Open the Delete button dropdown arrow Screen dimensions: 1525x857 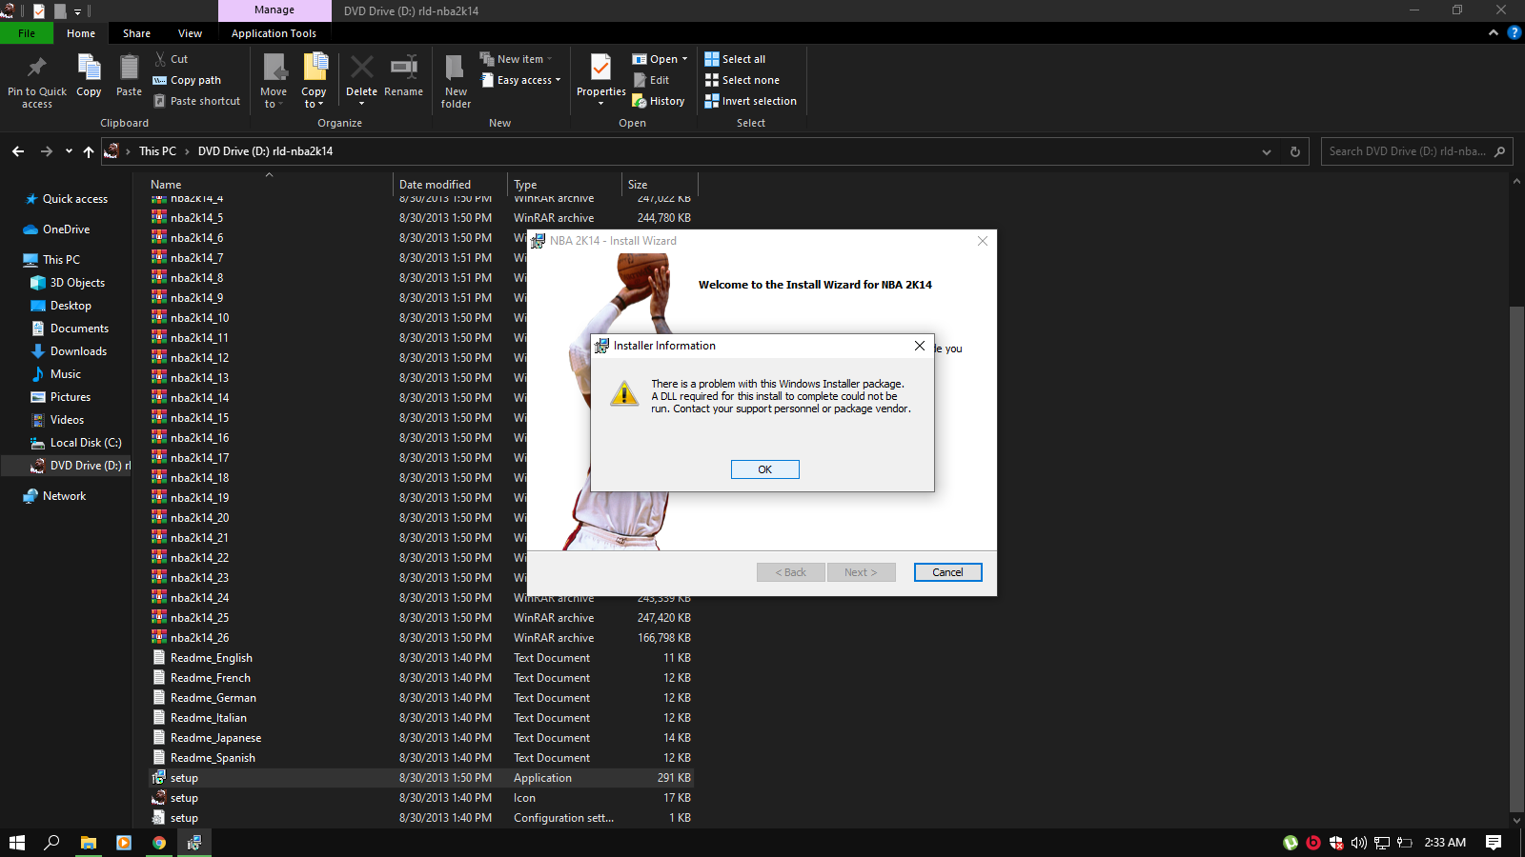pos(361,104)
